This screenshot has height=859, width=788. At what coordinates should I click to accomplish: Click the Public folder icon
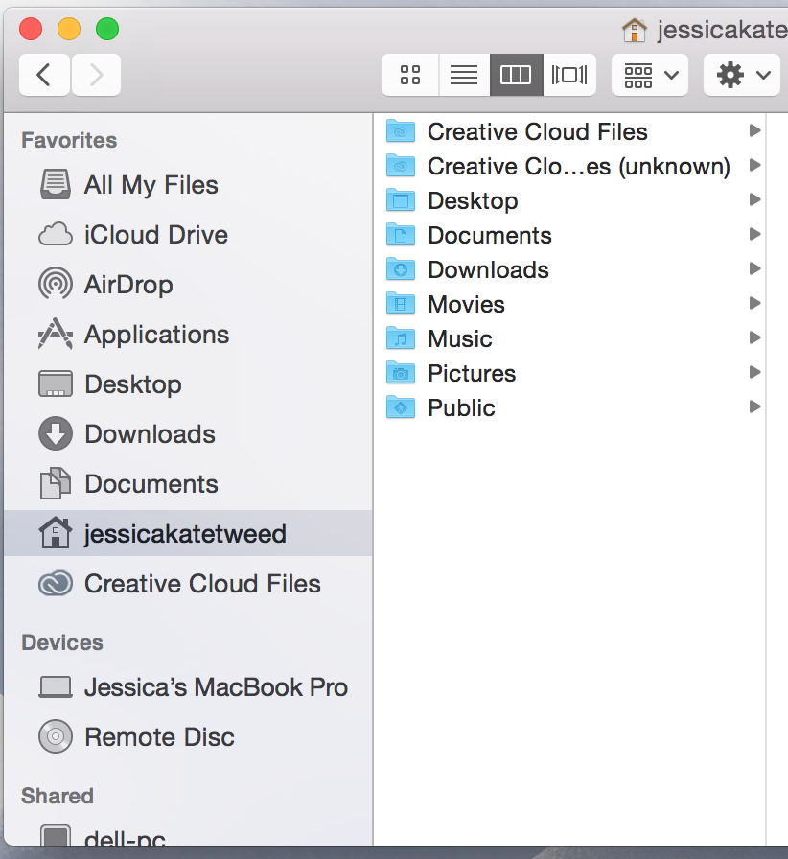401,407
